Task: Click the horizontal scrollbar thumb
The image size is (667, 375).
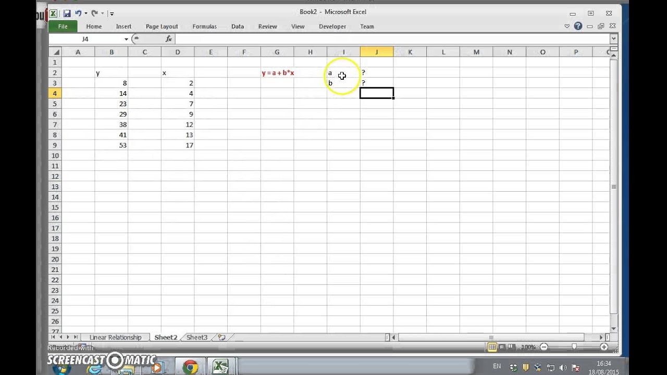Action: point(491,337)
